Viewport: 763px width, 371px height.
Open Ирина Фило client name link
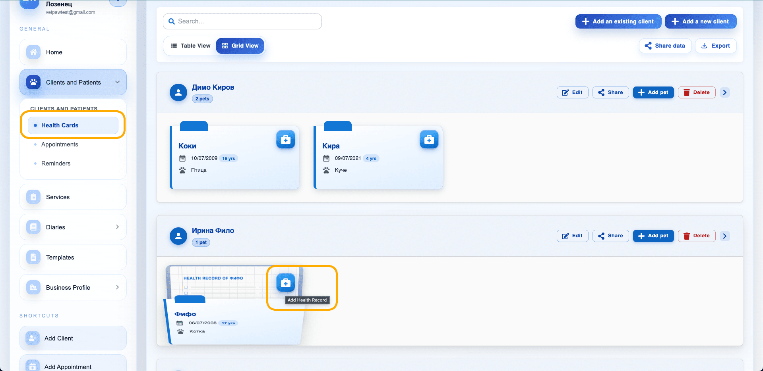213,231
